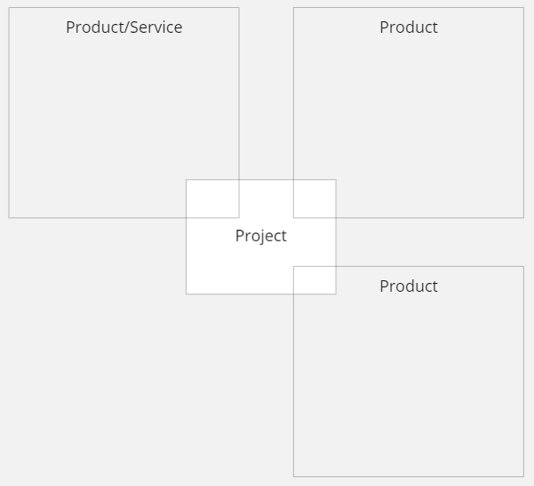Click empty interior of Product/Service box

point(107,115)
